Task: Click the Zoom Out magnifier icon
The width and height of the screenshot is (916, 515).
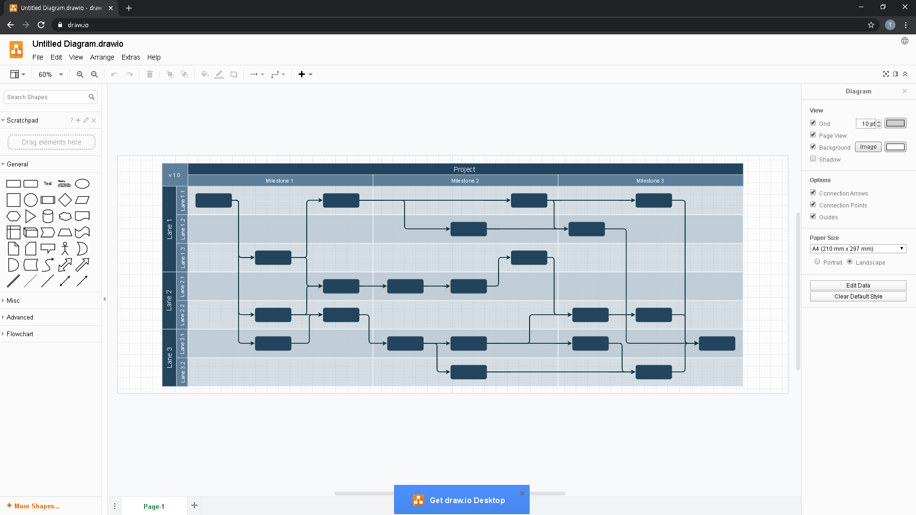Action: coord(94,74)
